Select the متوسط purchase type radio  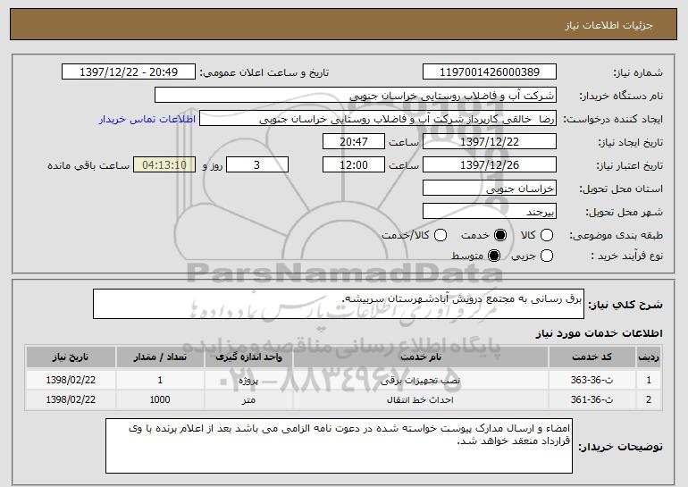pyautogui.click(x=494, y=256)
